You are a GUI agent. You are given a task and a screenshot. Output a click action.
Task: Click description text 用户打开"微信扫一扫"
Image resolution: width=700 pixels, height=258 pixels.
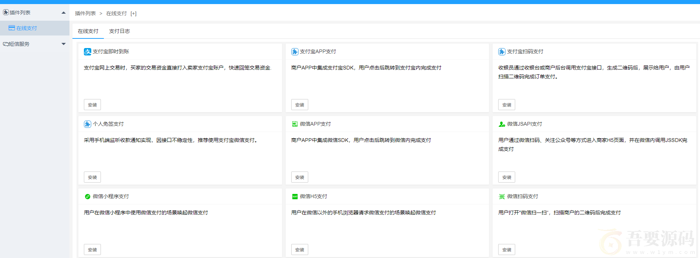(560, 213)
